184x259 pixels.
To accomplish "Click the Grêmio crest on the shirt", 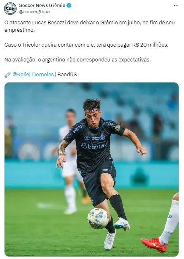I will click(102, 137).
